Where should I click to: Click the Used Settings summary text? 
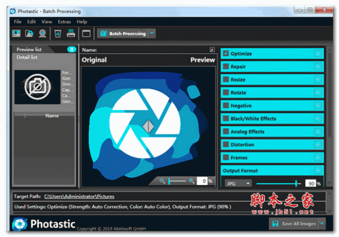coord(123,207)
